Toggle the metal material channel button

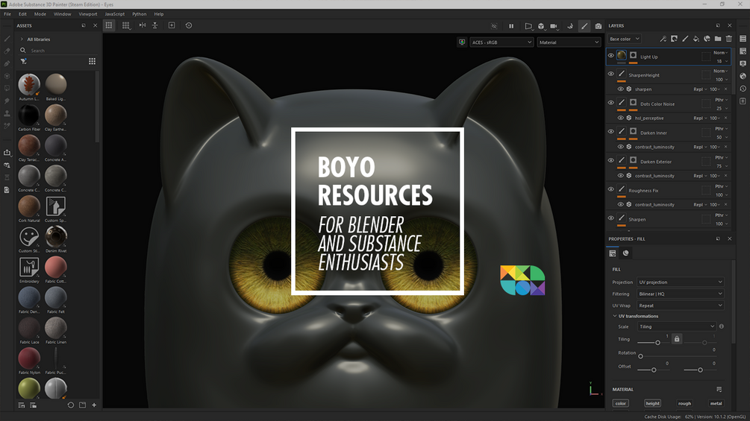point(716,403)
